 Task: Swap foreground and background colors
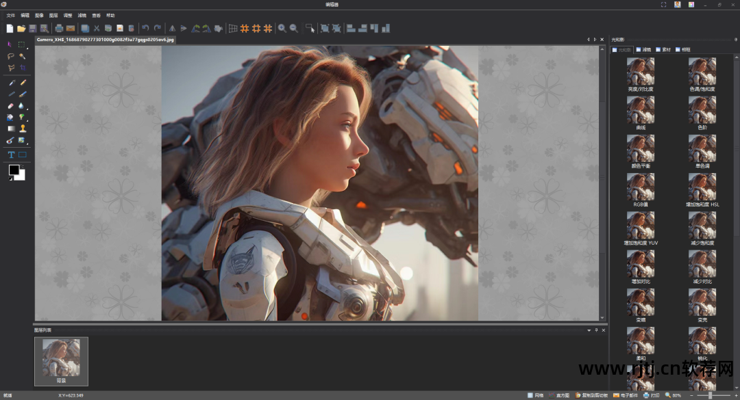point(23,166)
